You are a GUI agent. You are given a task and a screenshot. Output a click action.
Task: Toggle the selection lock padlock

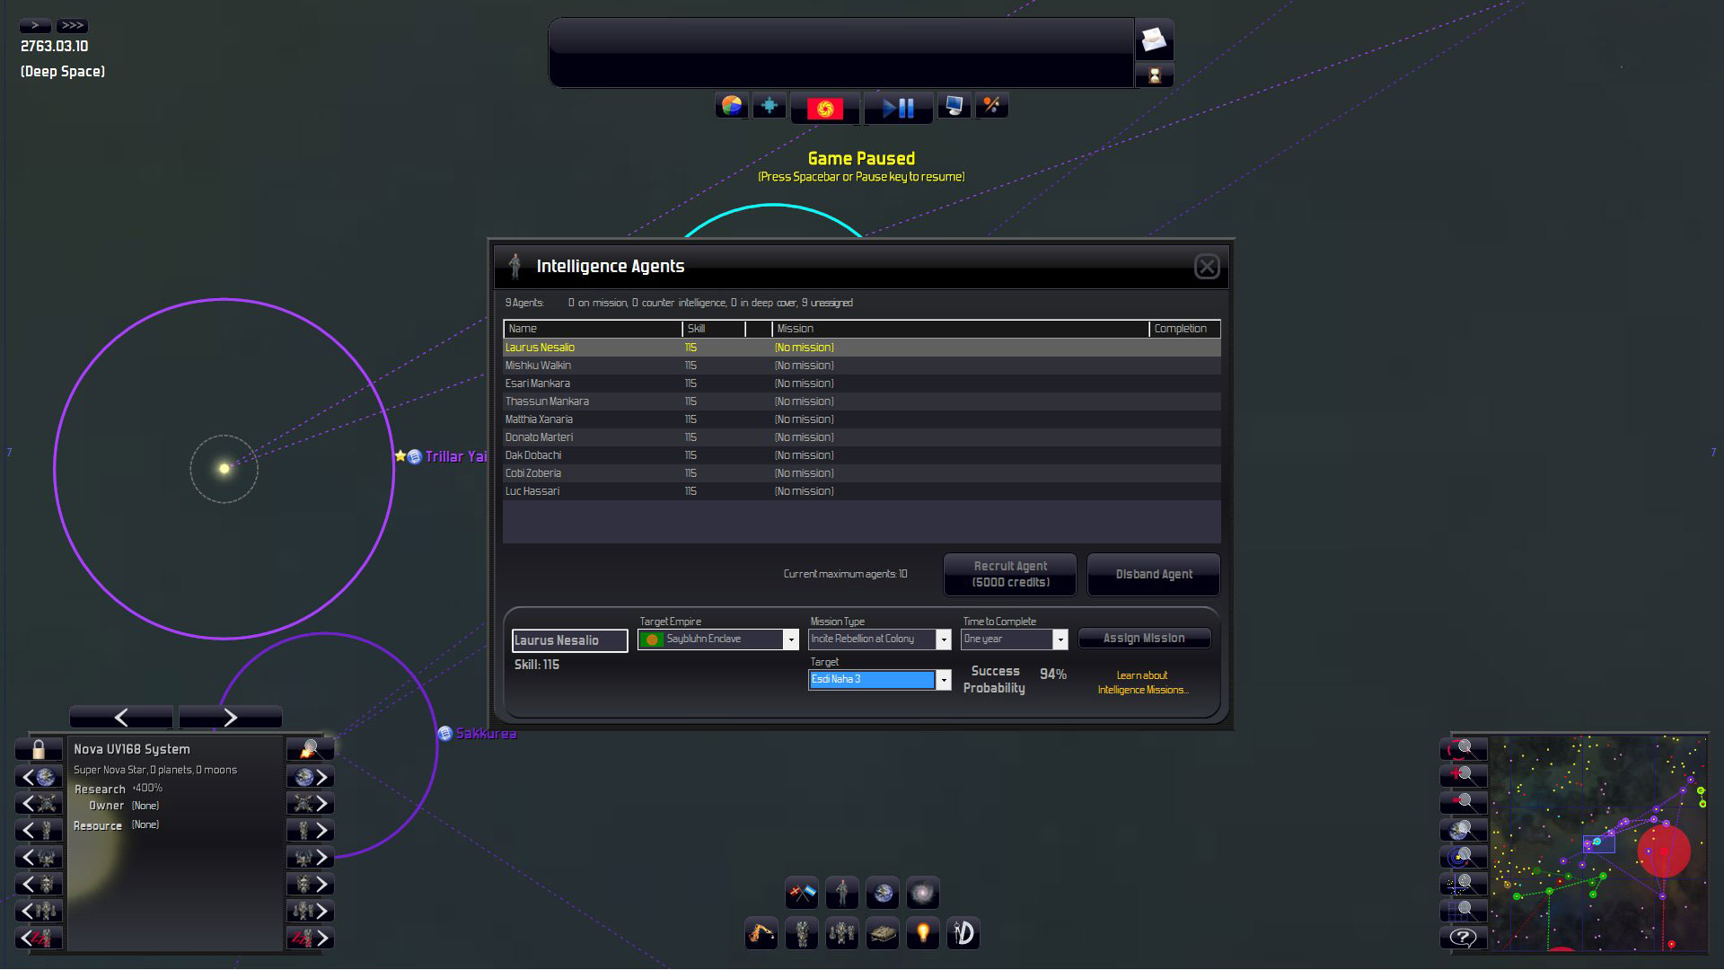pyautogui.click(x=39, y=749)
